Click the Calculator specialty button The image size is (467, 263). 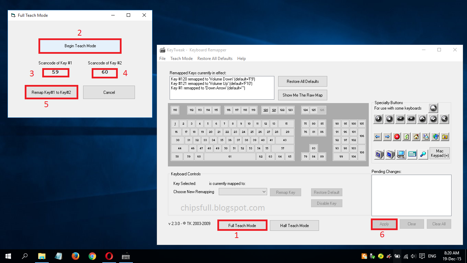click(x=412, y=154)
